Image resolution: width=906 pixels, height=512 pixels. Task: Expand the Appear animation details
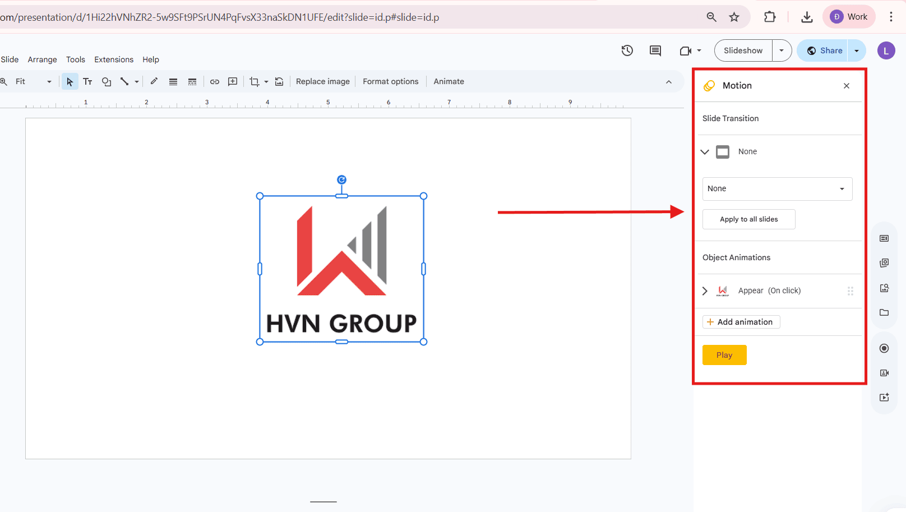coord(705,290)
